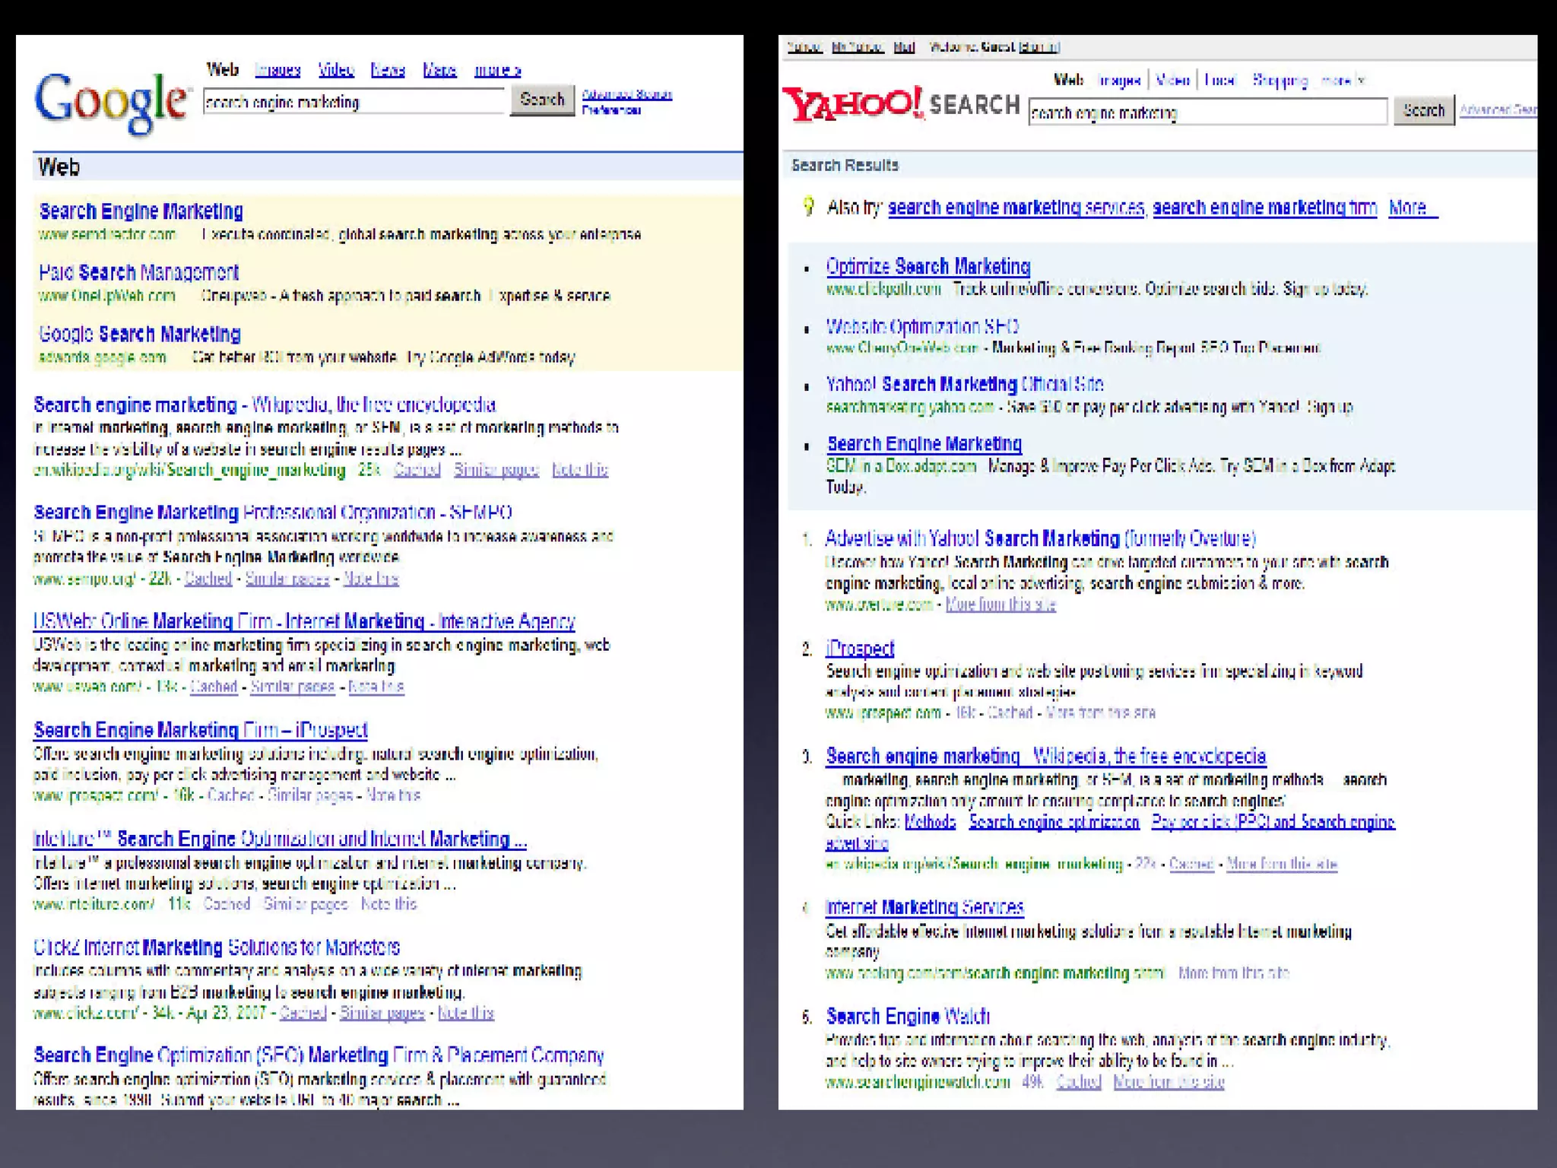Image resolution: width=1557 pixels, height=1168 pixels.
Task: Focus the Google search input field
Action: pyautogui.click(x=354, y=103)
